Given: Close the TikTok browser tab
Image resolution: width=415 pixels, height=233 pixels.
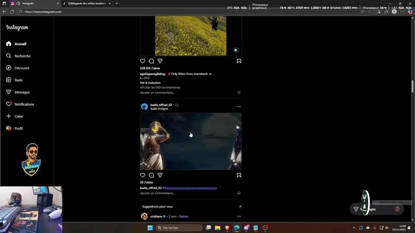Looking at the screenshot, I should 110,4.
